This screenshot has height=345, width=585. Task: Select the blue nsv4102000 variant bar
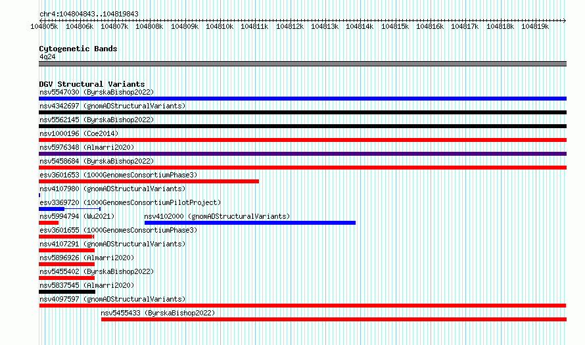250,223
